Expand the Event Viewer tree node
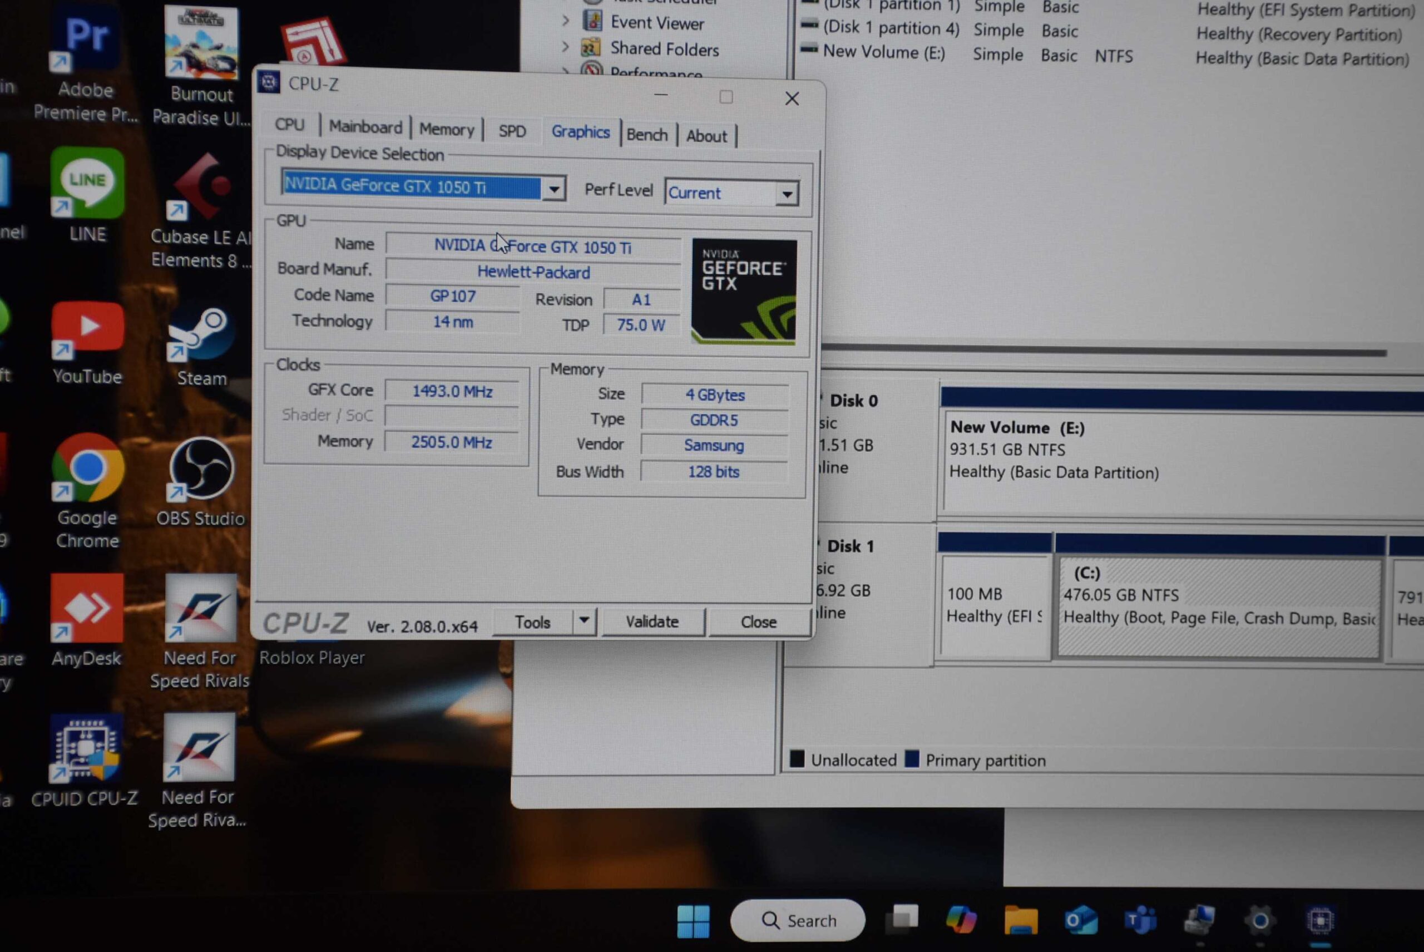1424x952 pixels. point(566,21)
